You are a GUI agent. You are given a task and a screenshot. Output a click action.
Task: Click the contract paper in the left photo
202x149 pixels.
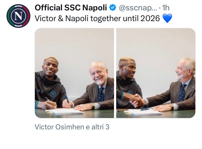pyautogui.click(x=65, y=111)
